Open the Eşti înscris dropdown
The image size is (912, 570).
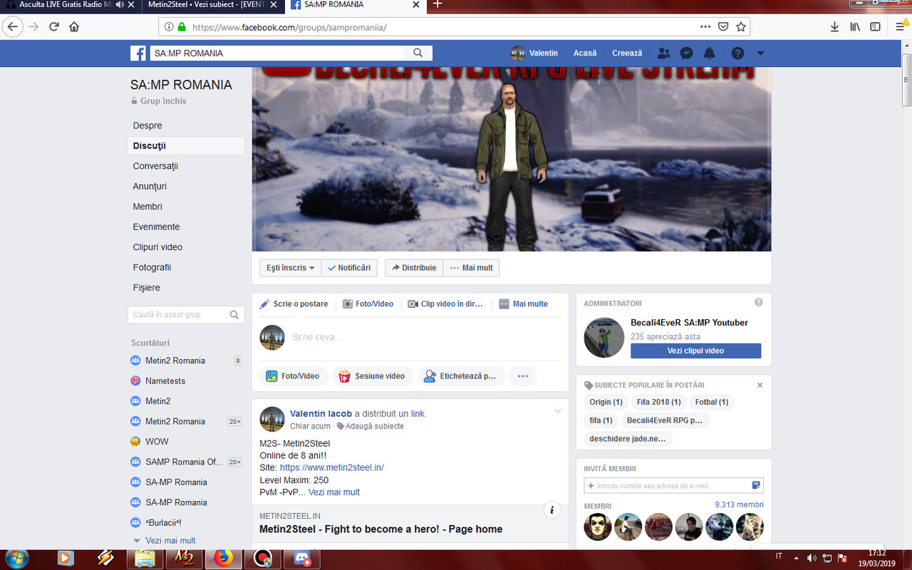click(x=290, y=267)
